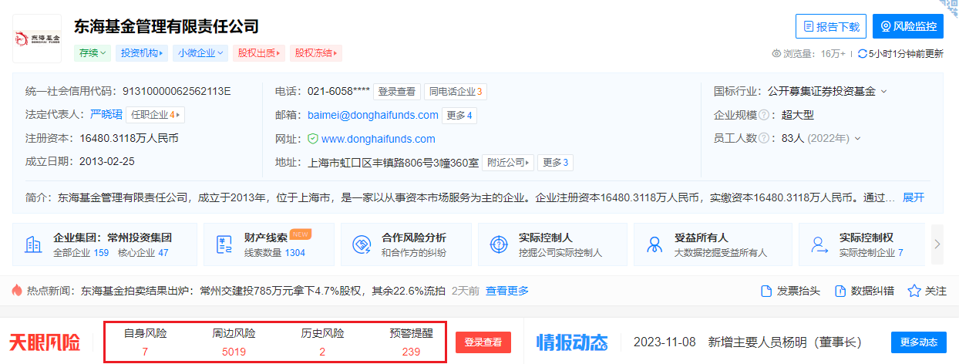This screenshot has width=959, height=364.
Task: Click the 报告下载 button
Action: pos(830,26)
